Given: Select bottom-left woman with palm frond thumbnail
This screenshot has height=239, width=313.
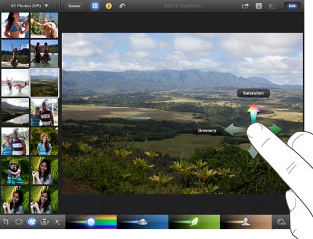Looking at the screenshot, I should 15,199.
